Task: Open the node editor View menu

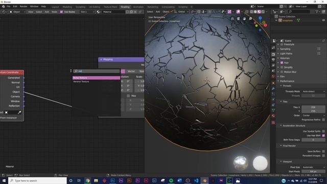Action: click(31, 12)
